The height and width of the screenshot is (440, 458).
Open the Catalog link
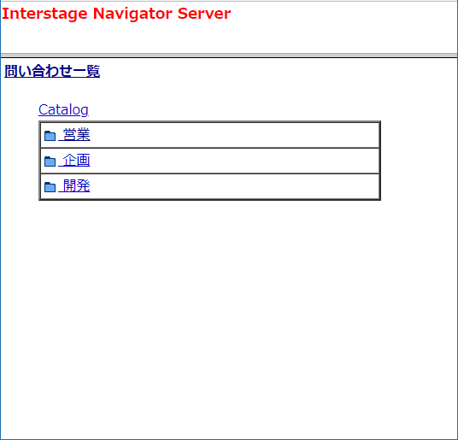(63, 110)
